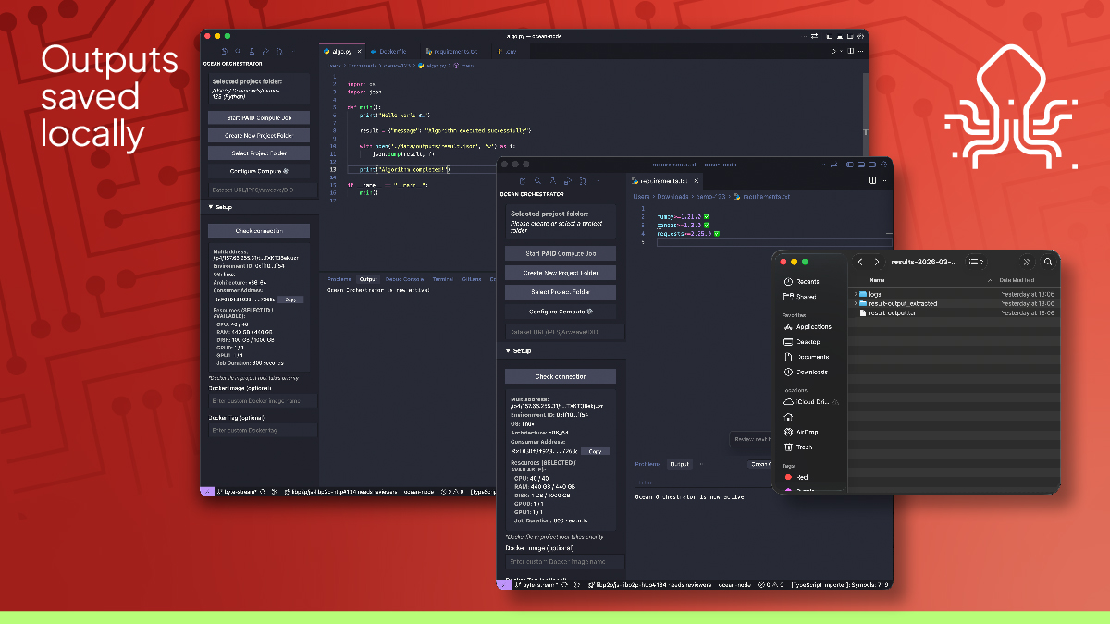Viewport: 1110px width, 624px height.
Task: Focus Dataset URL field in algo.py window
Action: (263, 190)
